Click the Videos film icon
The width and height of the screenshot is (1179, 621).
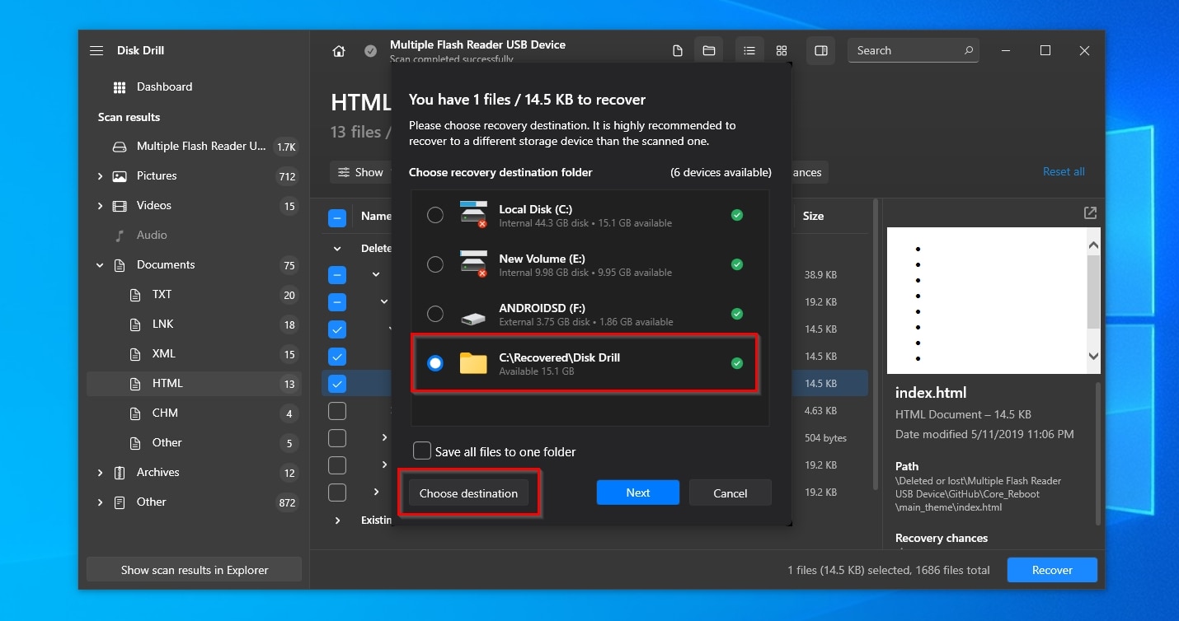click(x=120, y=205)
